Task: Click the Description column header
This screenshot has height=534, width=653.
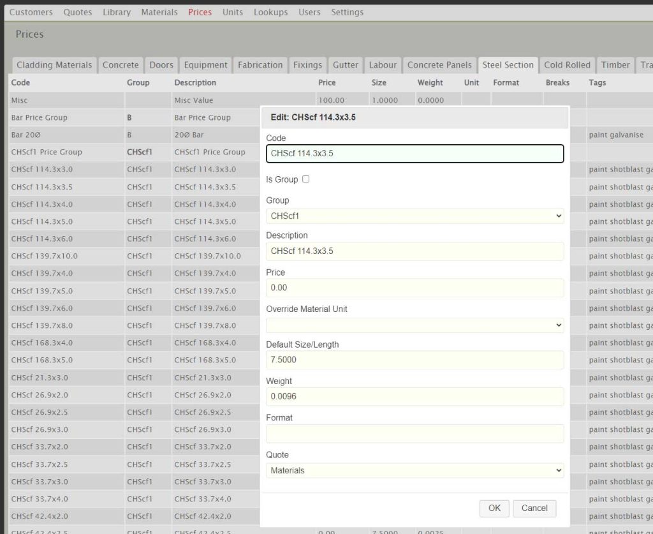Action: 195,83
